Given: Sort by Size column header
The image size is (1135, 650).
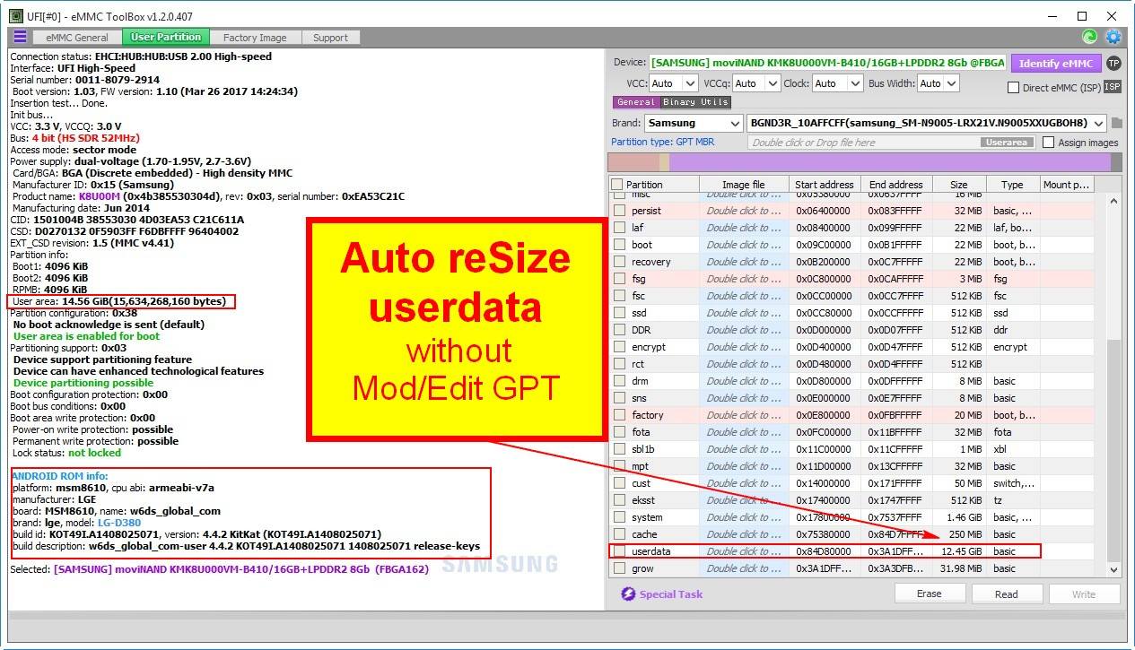Looking at the screenshot, I should click(x=958, y=185).
